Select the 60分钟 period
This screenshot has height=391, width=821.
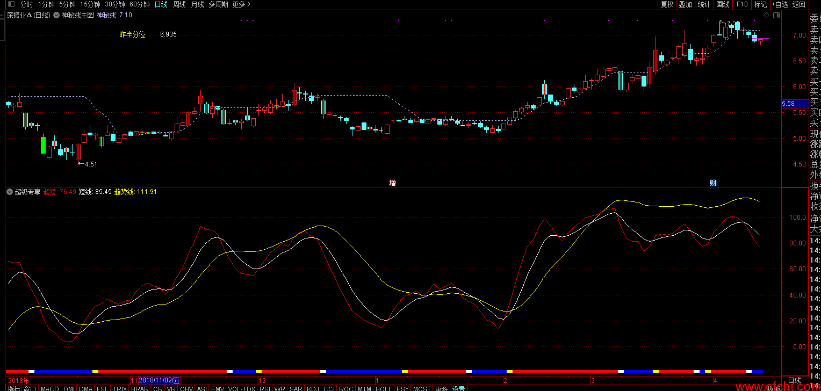click(140, 4)
